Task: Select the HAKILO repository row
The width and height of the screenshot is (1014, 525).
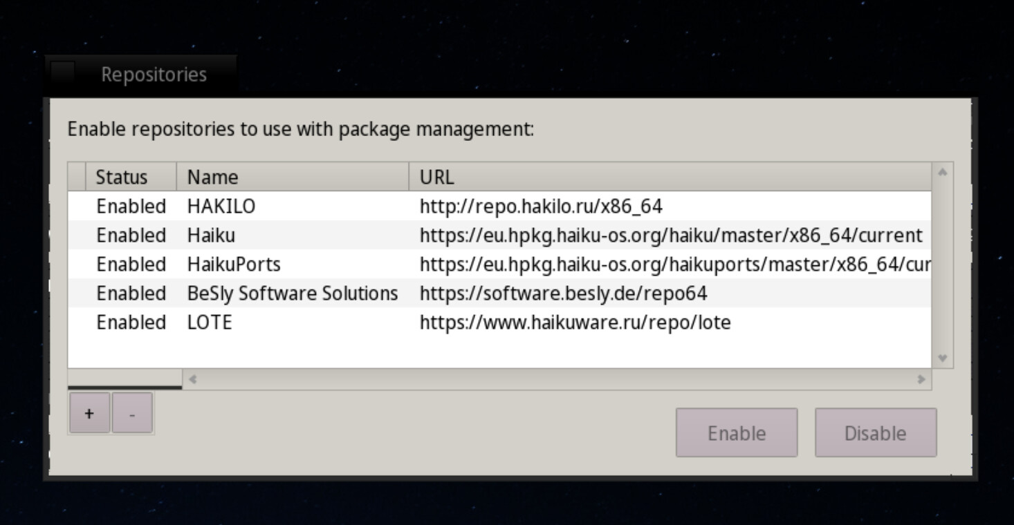Action: click(x=499, y=206)
